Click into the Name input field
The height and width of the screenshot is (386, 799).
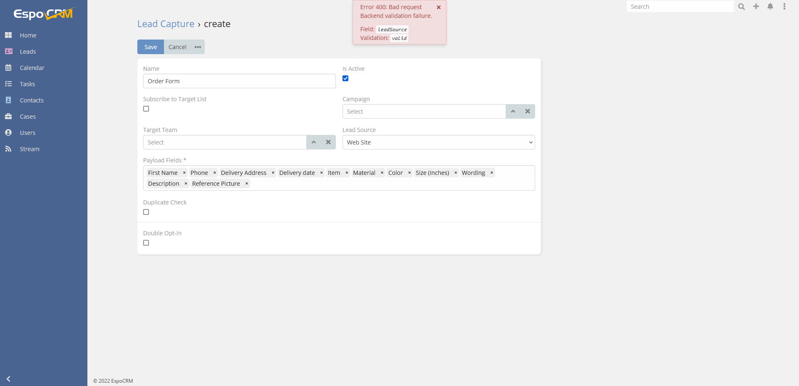pyautogui.click(x=239, y=81)
